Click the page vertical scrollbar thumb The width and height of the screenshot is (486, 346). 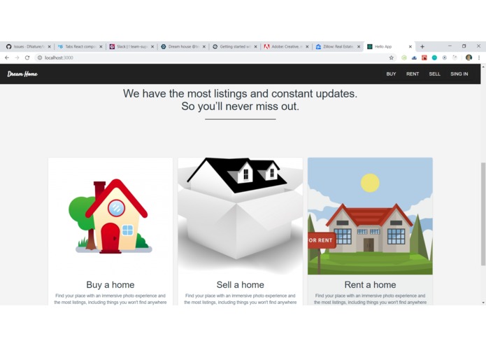(x=483, y=214)
